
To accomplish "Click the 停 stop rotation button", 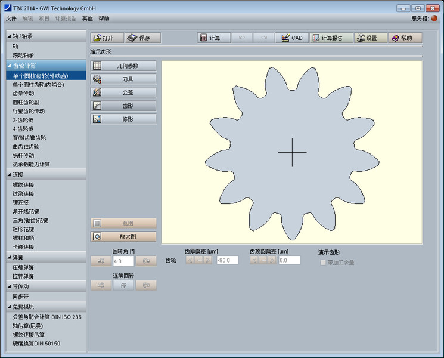I will pos(123,285).
